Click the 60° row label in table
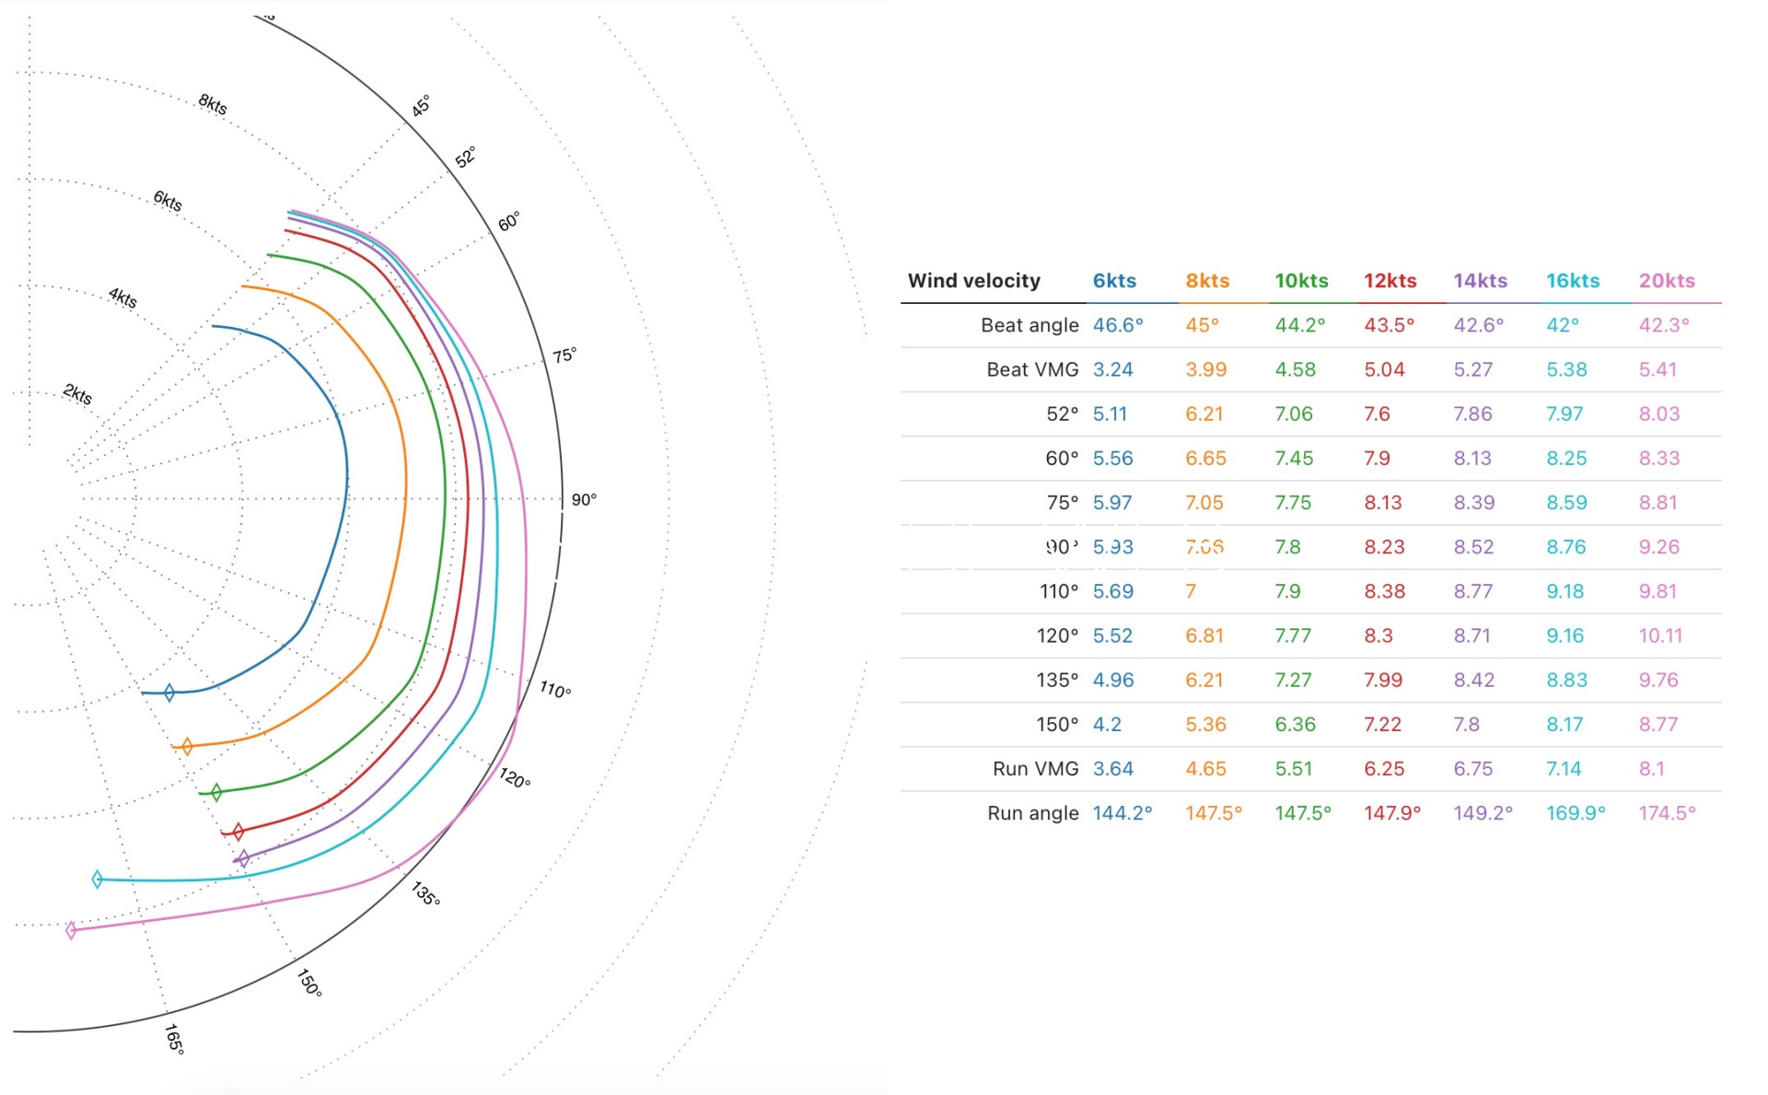 1062,458
